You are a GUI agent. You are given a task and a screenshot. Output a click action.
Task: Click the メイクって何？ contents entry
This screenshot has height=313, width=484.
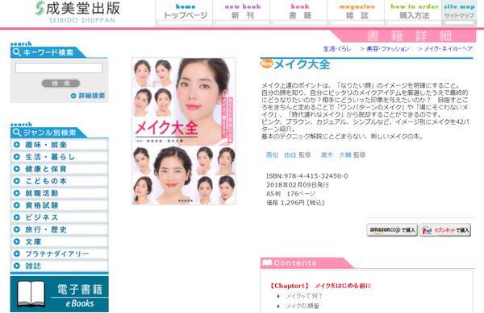pos(304,296)
